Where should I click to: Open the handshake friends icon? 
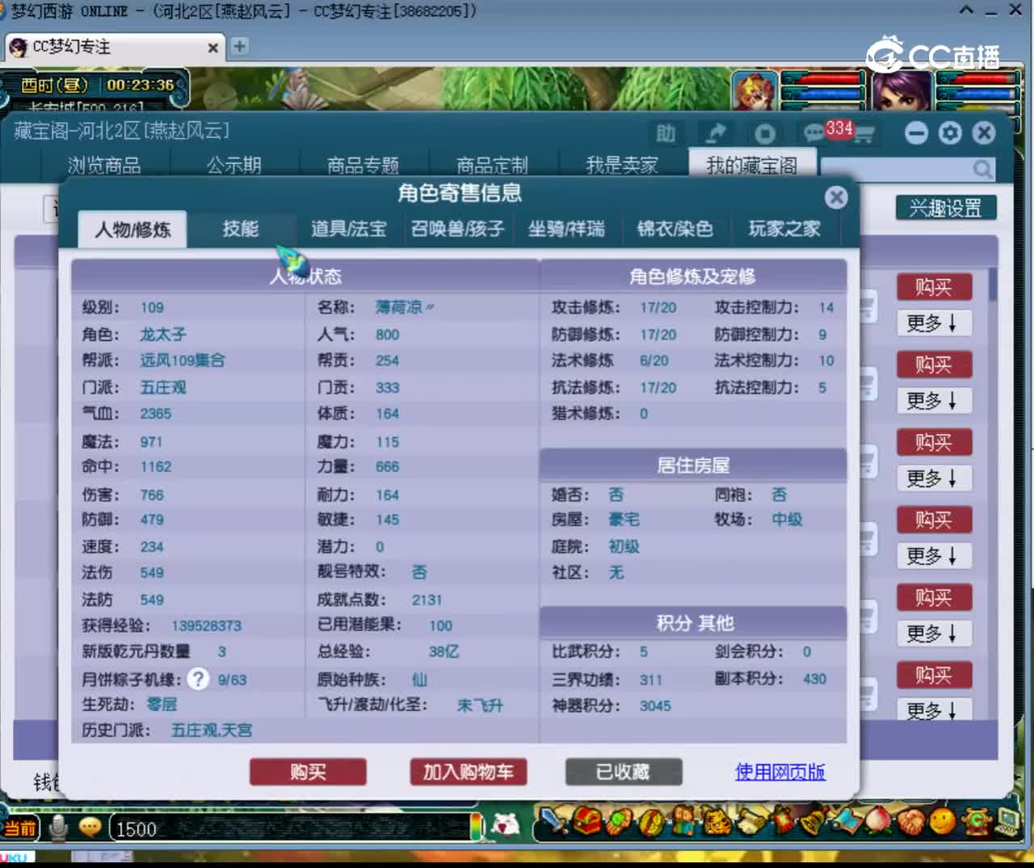[x=911, y=822]
